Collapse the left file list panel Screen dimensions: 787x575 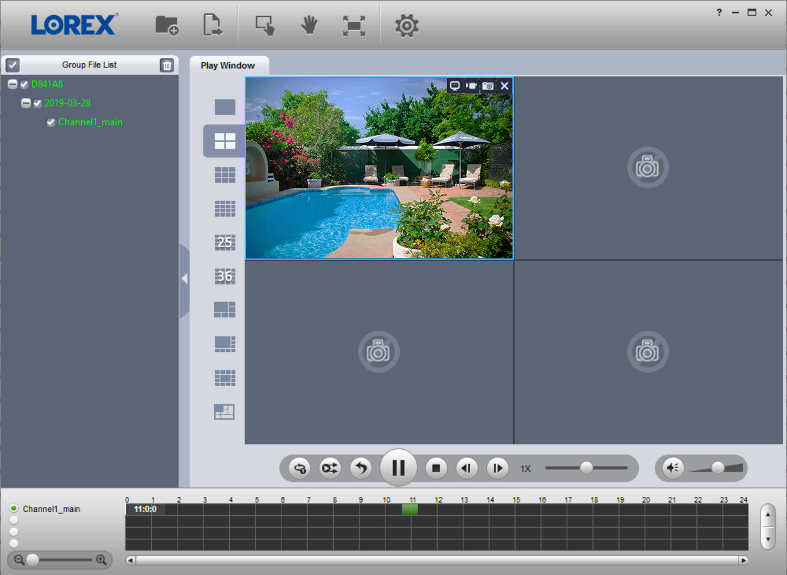pos(184,278)
